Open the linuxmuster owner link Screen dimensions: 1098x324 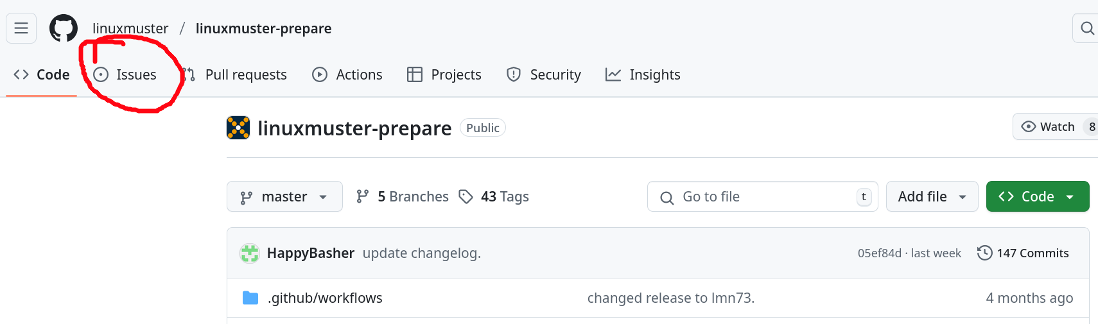130,28
